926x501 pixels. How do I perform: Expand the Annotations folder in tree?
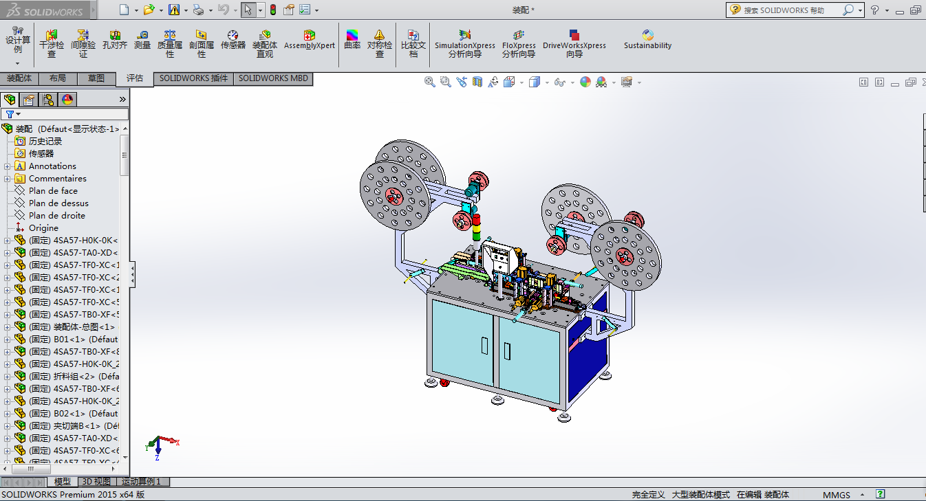point(8,166)
